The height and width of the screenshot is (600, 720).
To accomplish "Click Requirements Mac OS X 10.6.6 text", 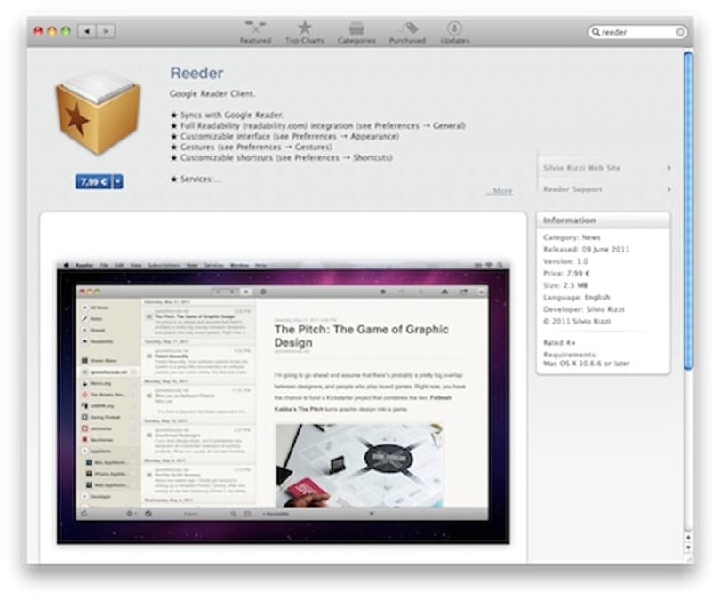I will pos(587,359).
